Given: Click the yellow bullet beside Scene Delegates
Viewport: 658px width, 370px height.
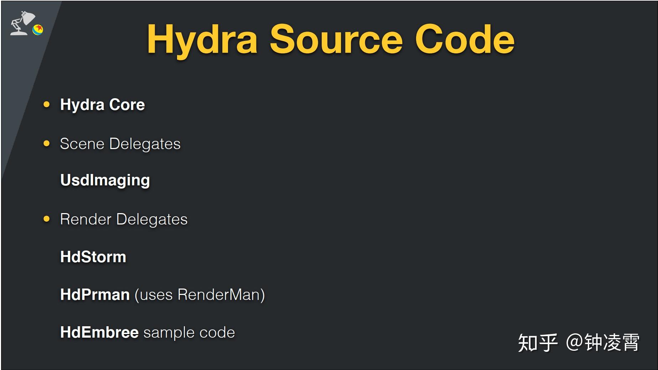Looking at the screenshot, I should (46, 144).
